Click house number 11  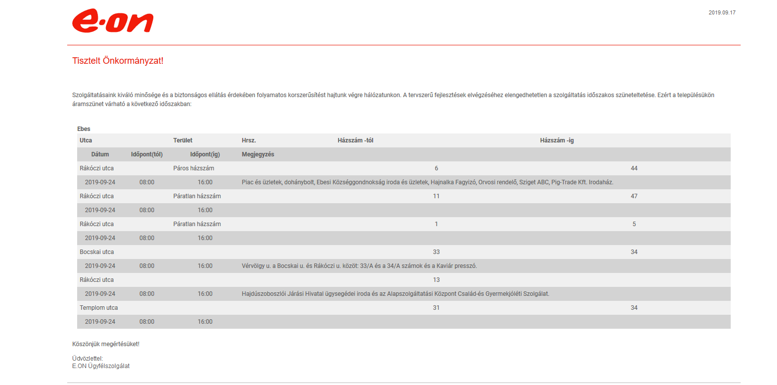pyautogui.click(x=437, y=196)
